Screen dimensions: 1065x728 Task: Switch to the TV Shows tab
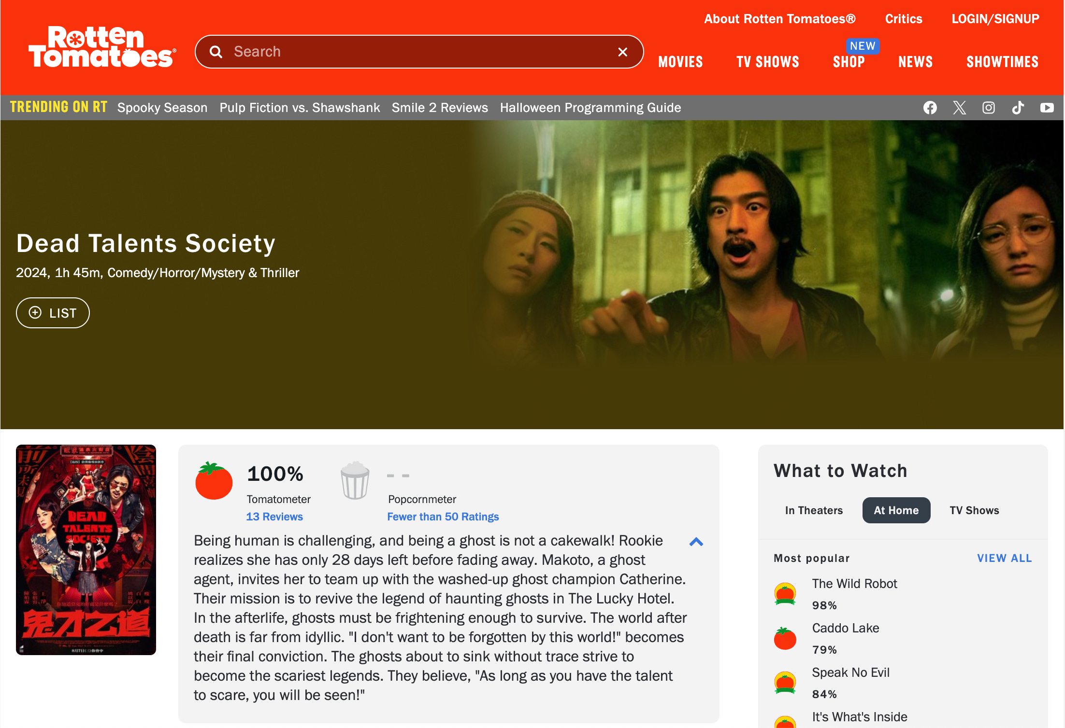point(974,510)
